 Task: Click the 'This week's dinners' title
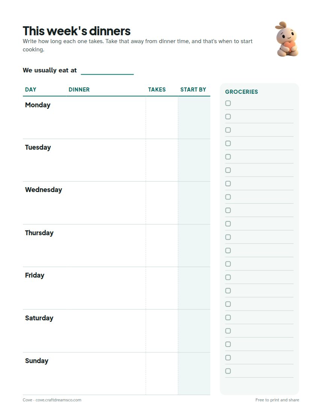click(x=77, y=31)
